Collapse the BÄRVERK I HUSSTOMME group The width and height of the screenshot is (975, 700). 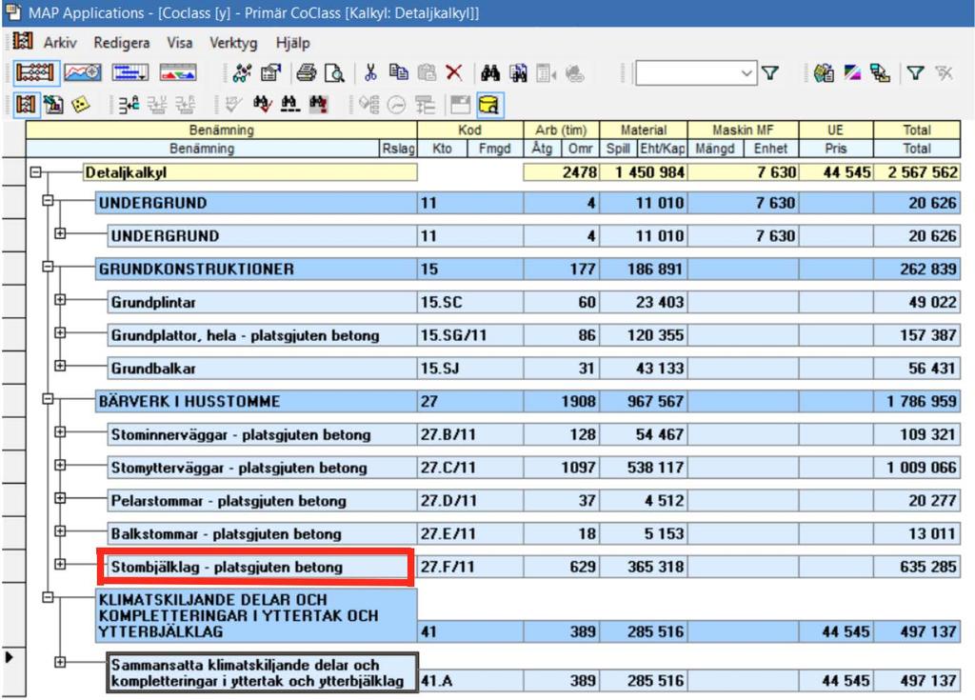[x=48, y=399]
